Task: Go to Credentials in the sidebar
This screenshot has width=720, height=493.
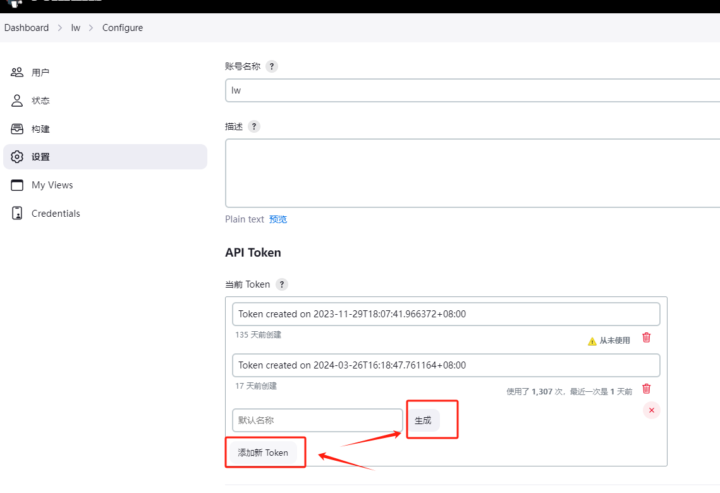Action: pos(56,214)
